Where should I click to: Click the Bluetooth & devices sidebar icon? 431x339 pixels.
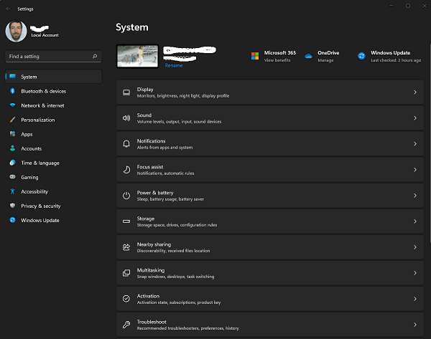[12, 91]
